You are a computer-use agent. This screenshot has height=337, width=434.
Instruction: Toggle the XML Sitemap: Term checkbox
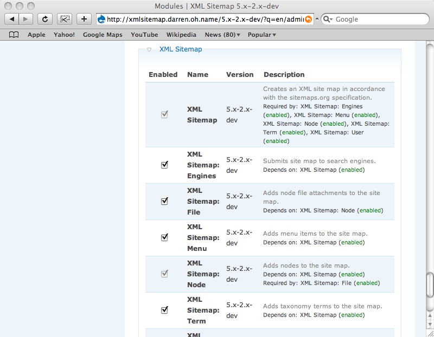pyautogui.click(x=164, y=310)
